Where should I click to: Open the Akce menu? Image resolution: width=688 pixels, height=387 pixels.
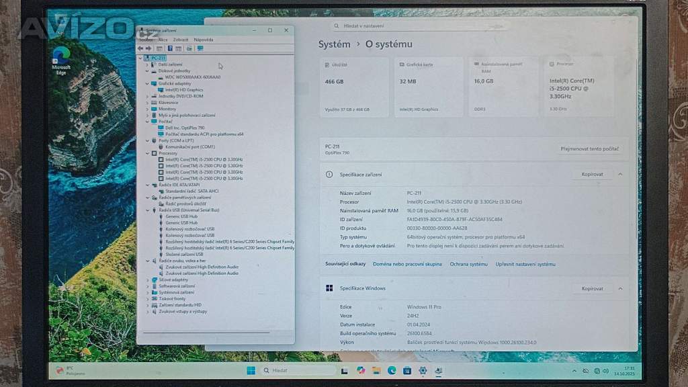pyautogui.click(x=163, y=40)
